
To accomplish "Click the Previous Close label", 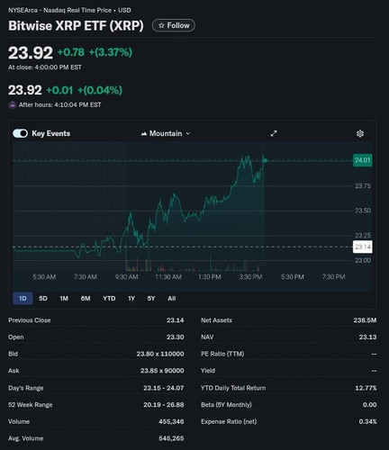I will point(30,320).
